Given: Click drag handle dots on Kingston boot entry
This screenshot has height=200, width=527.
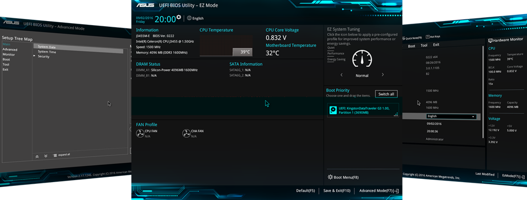Looking at the screenshot, I should click(x=396, y=114).
